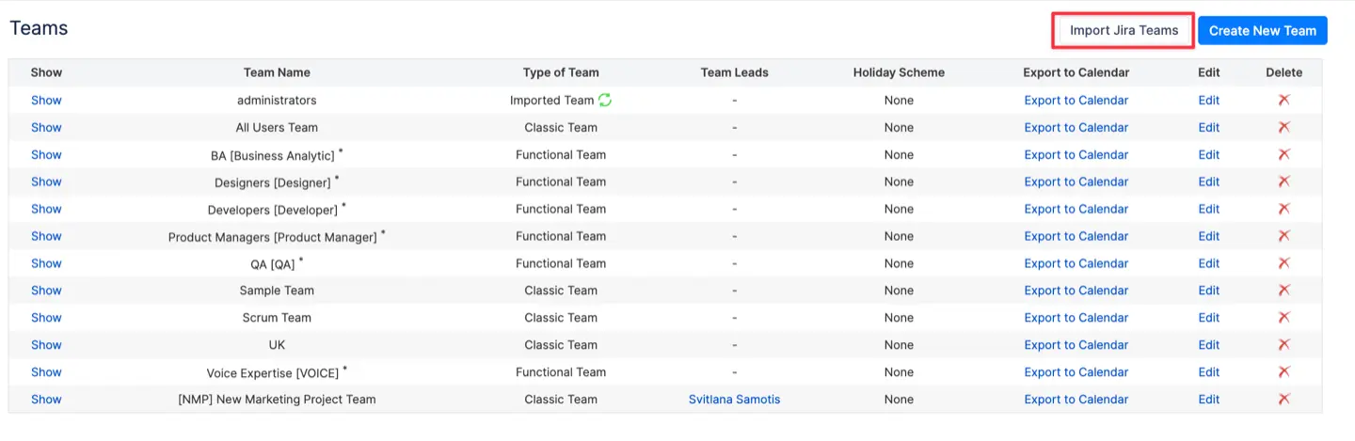Click the Import Jira Teams button
1355x441 pixels.
pos(1124,30)
